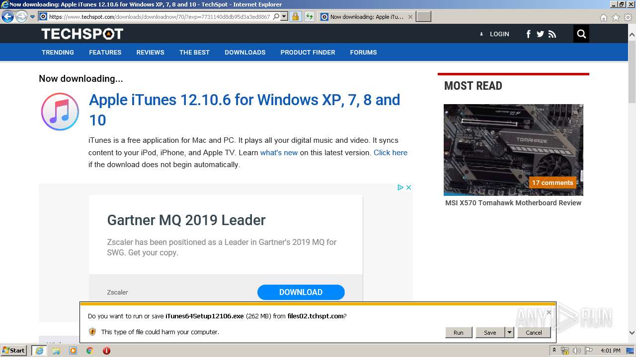The width and height of the screenshot is (636, 357).
Task: Select the 'Now downloading: Apple iTu...' tab
Action: pyautogui.click(x=366, y=17)
